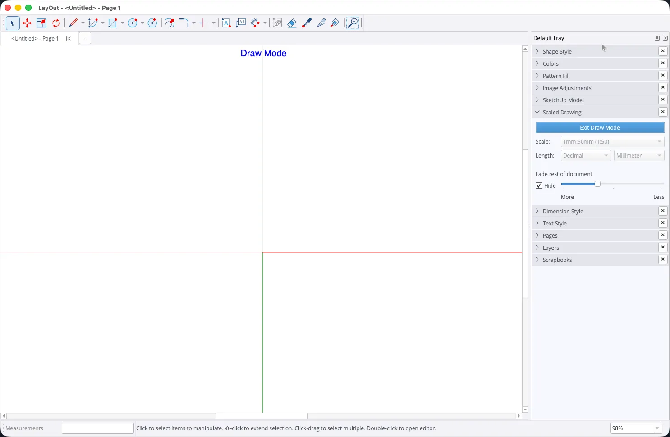Click the horizontal scrollbar thumb
Image resolution: width=670 pixels, height=437 pixels.
click(262, 416)
